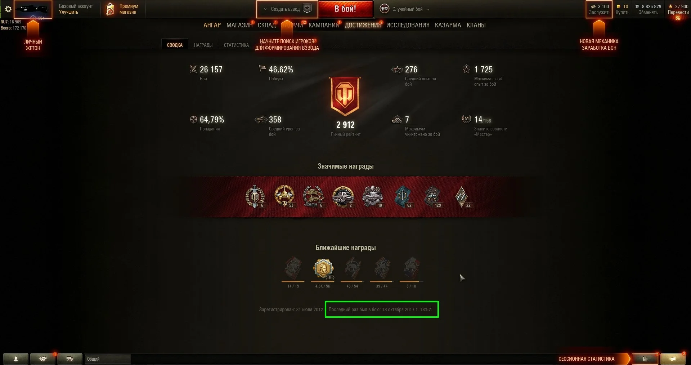Open the Исследования menu
The image size is (691, 365).
408,25
